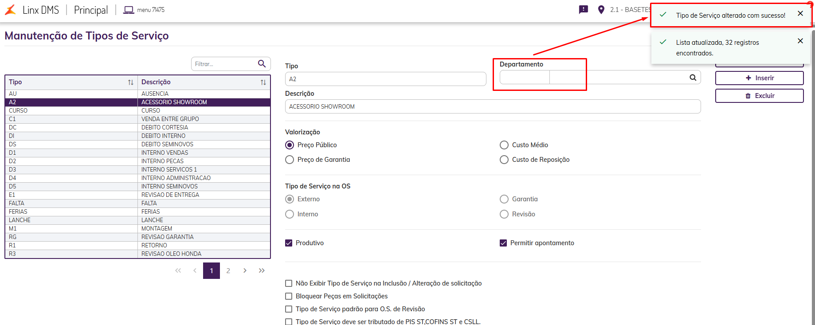Click the Linx DMS logo icon
Image resolution: width=815 pixels, height=325 pixels.
[10, 10]
